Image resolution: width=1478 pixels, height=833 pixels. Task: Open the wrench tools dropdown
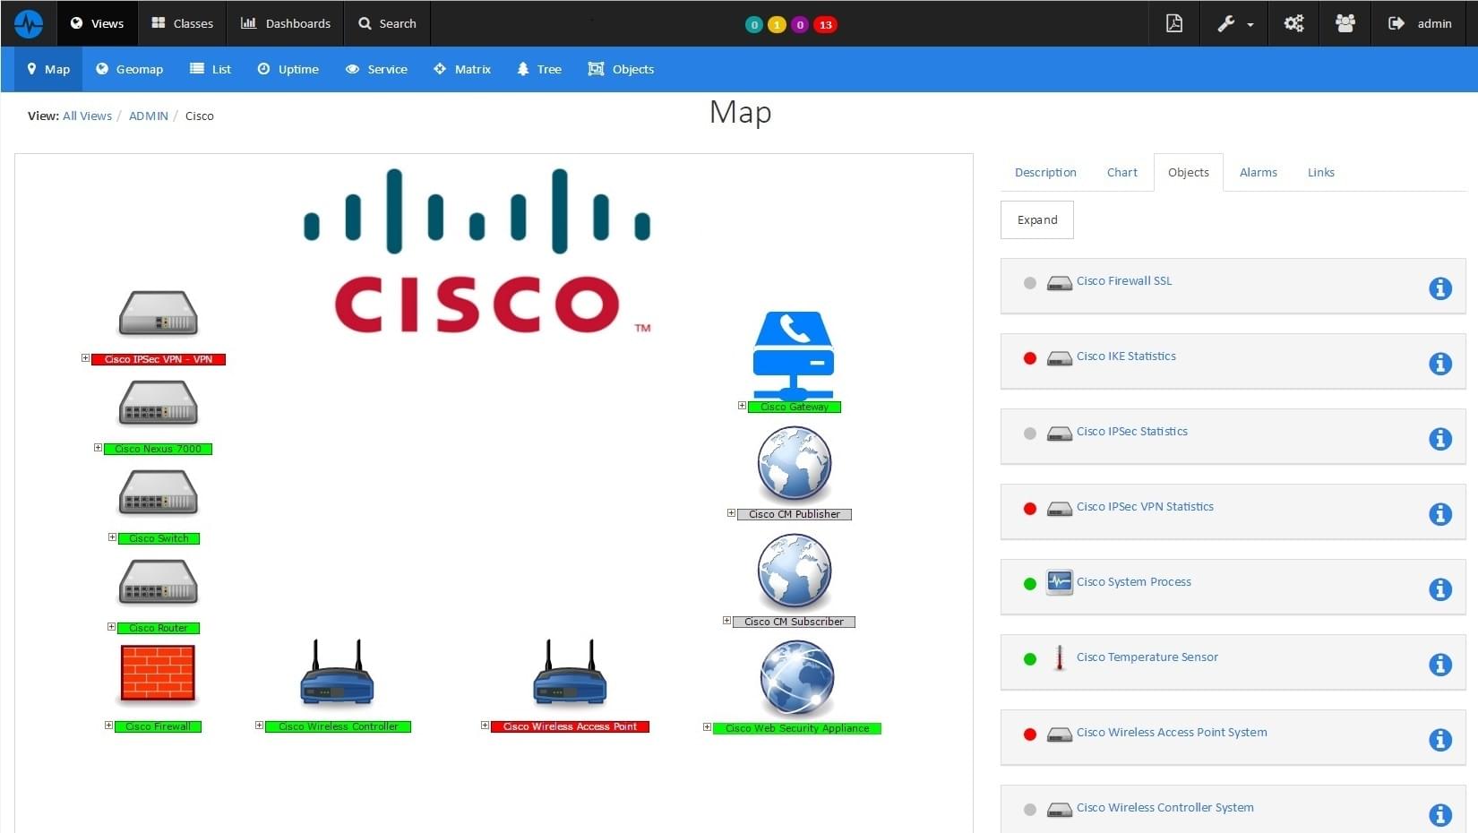point(1234,23)
